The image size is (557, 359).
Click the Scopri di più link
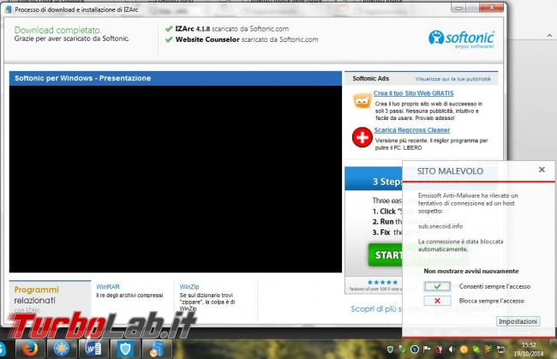tap(376, 309)
